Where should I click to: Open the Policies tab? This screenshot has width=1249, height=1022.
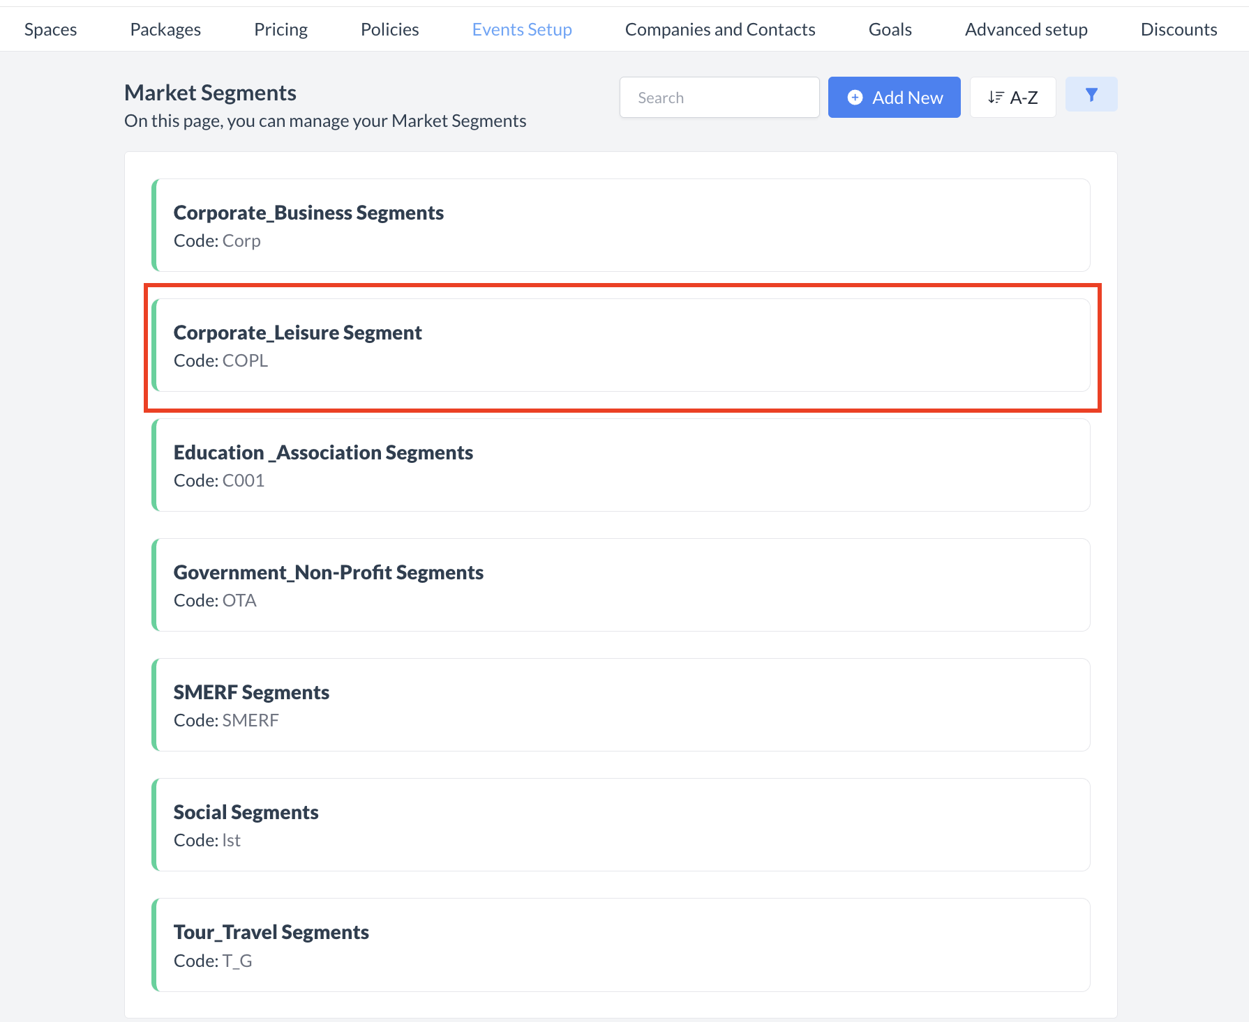[389, 29]
